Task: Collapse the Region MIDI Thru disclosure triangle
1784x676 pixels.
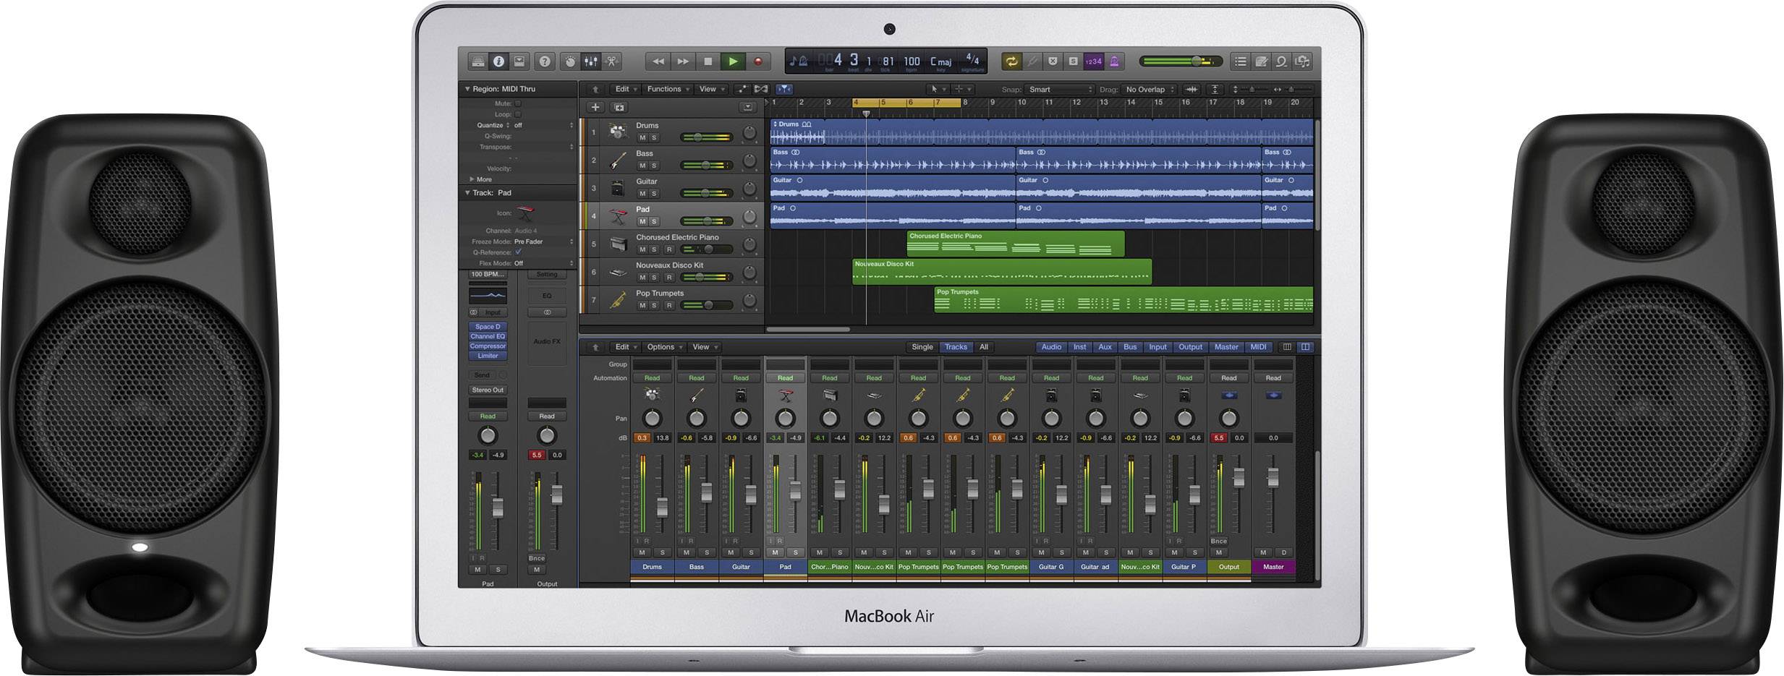Action: coord(467,89)
